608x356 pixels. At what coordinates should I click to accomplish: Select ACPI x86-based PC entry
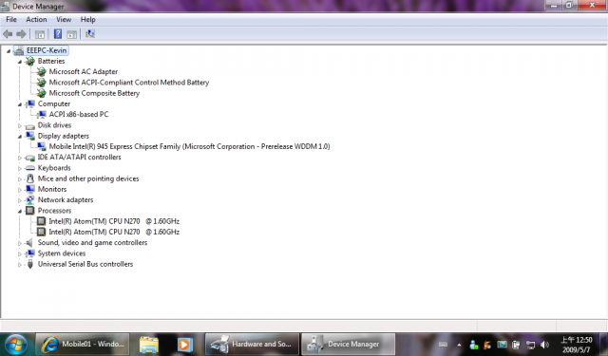[x=79, y=114]
